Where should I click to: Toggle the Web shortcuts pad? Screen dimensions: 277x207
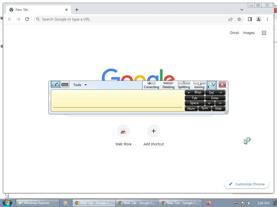point(218,109)
